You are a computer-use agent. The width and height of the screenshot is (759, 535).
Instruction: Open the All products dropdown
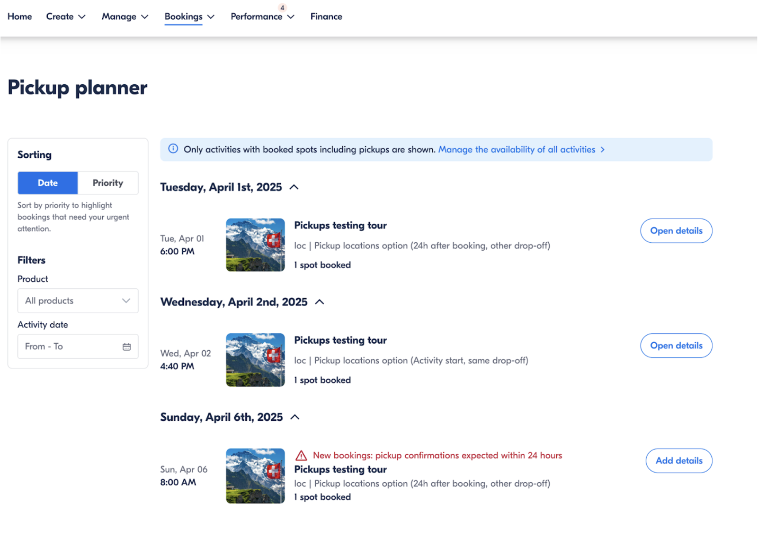coord(78,301)
